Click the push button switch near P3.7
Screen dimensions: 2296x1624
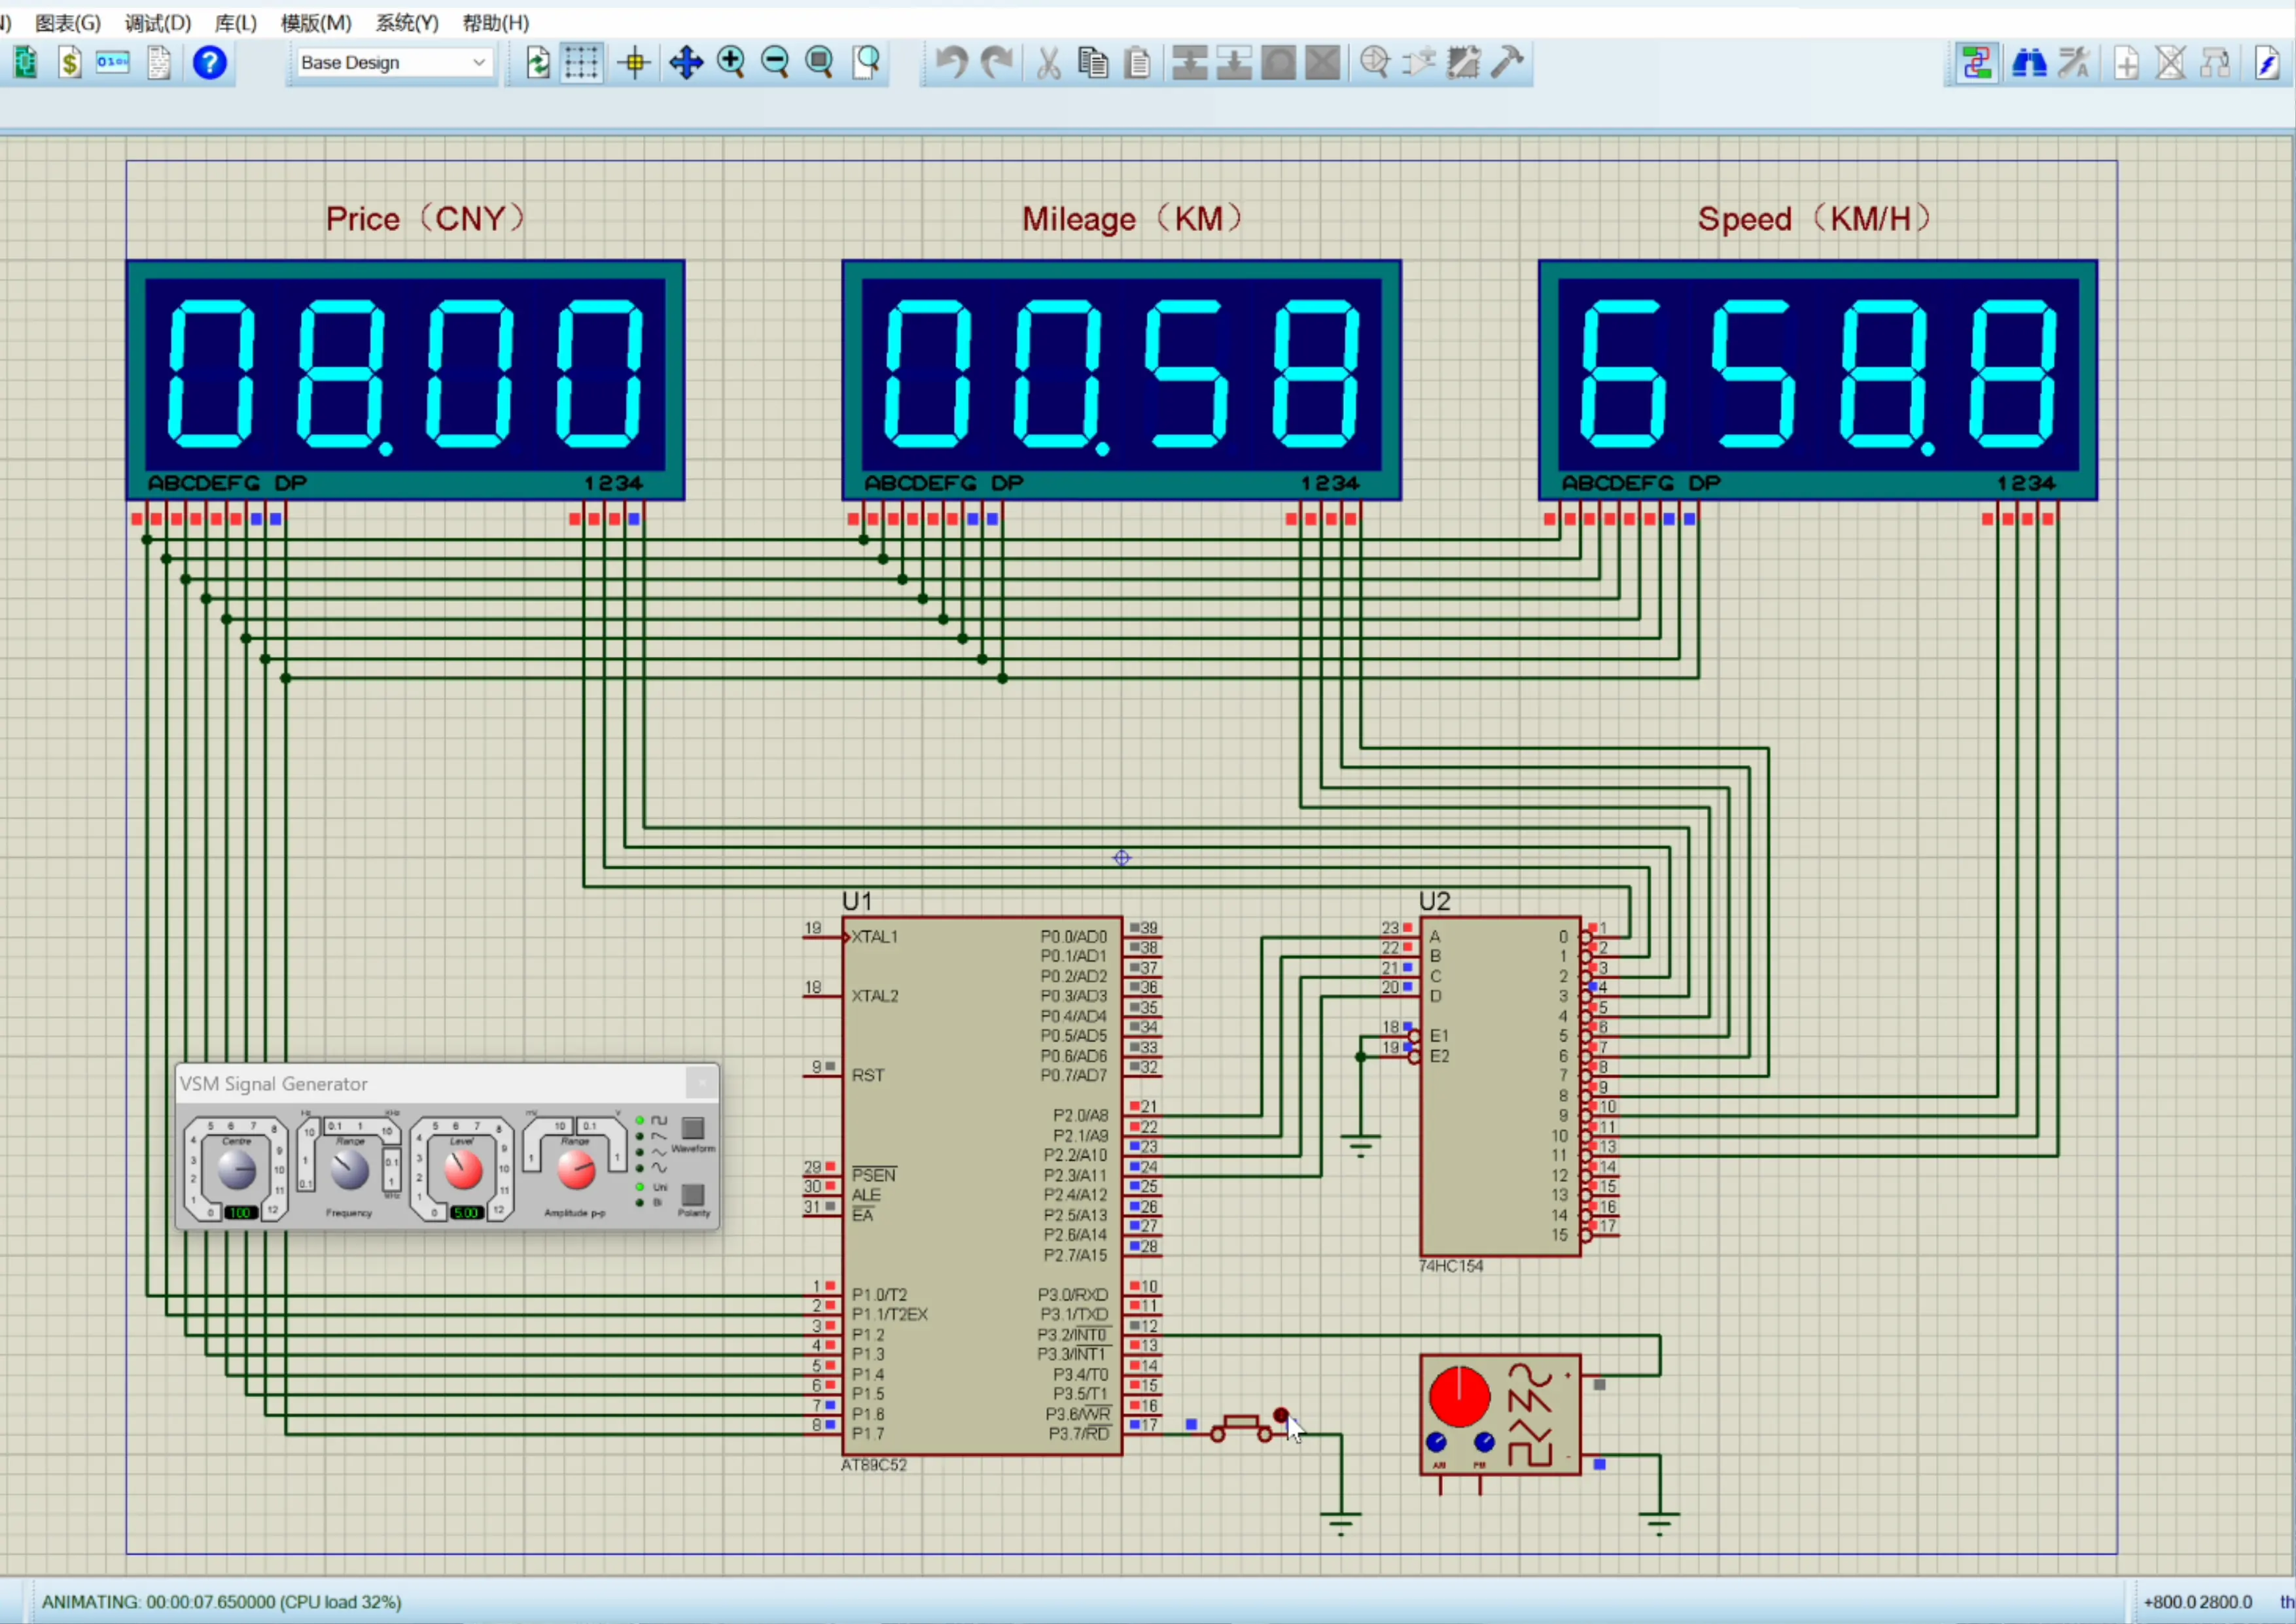1241,1423
